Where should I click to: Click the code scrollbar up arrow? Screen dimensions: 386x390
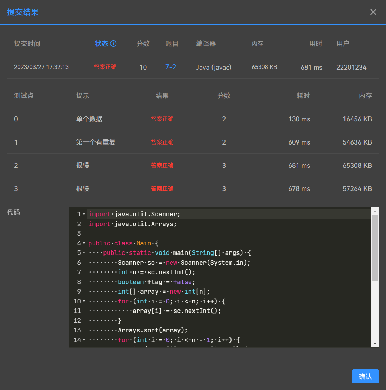(x=375, y=211)
